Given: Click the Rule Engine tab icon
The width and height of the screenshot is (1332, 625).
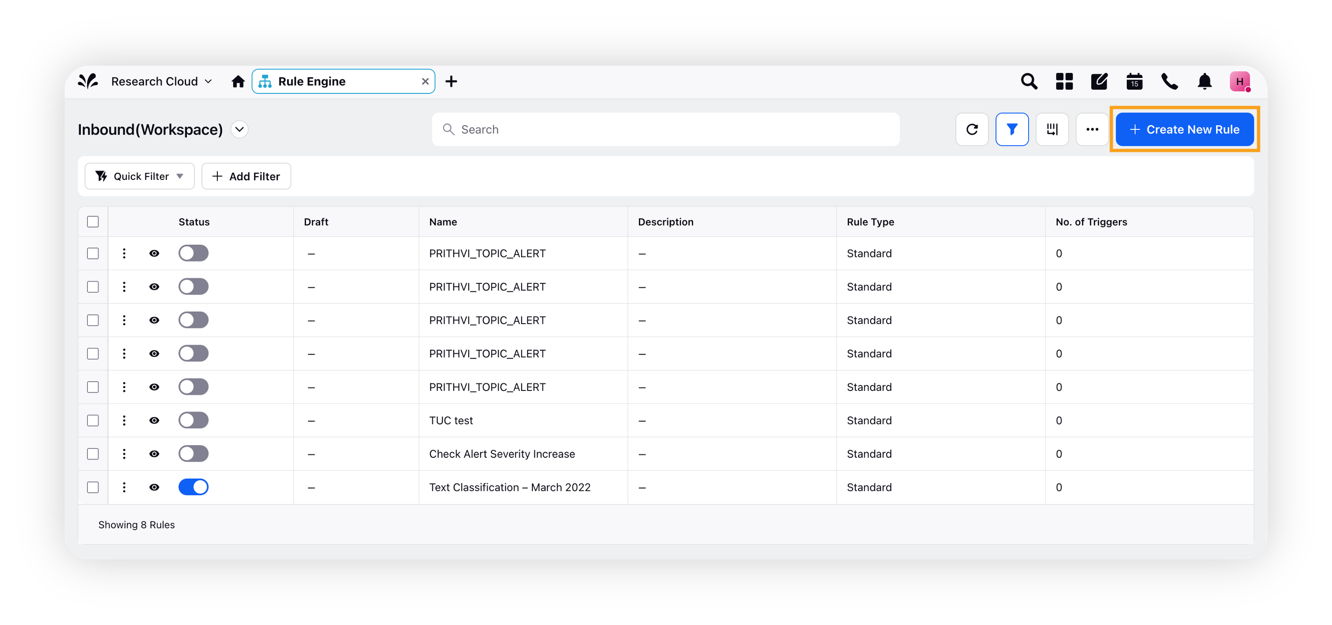Looking at the screenshot, I should pyautogui.click(x=265, y=81).
